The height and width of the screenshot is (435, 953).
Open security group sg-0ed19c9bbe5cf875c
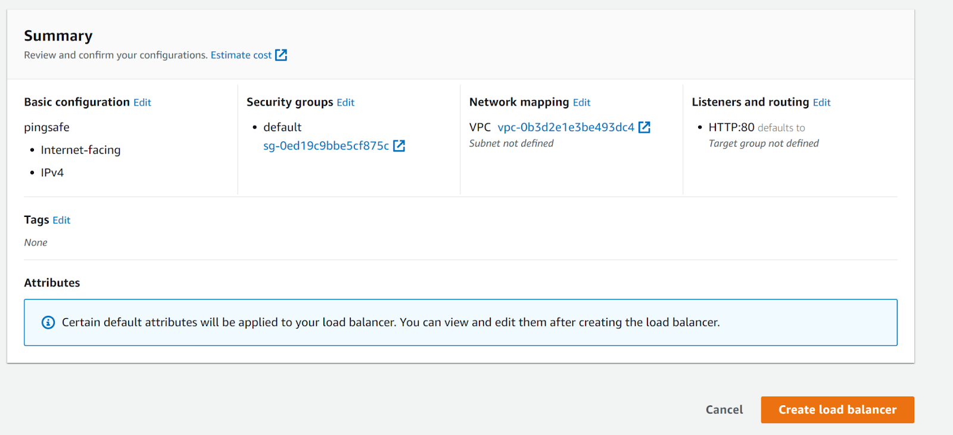click(x=326, y=146)
